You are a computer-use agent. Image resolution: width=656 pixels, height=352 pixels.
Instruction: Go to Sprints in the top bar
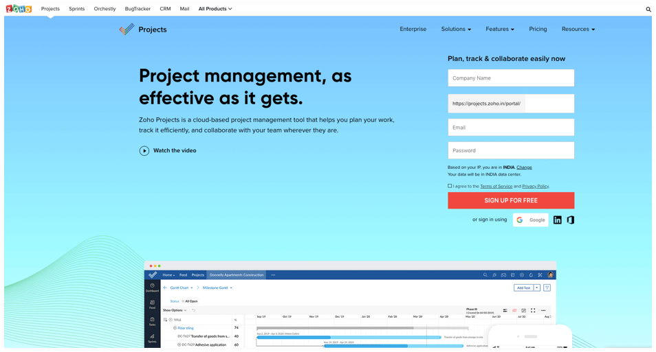[76, 9]
